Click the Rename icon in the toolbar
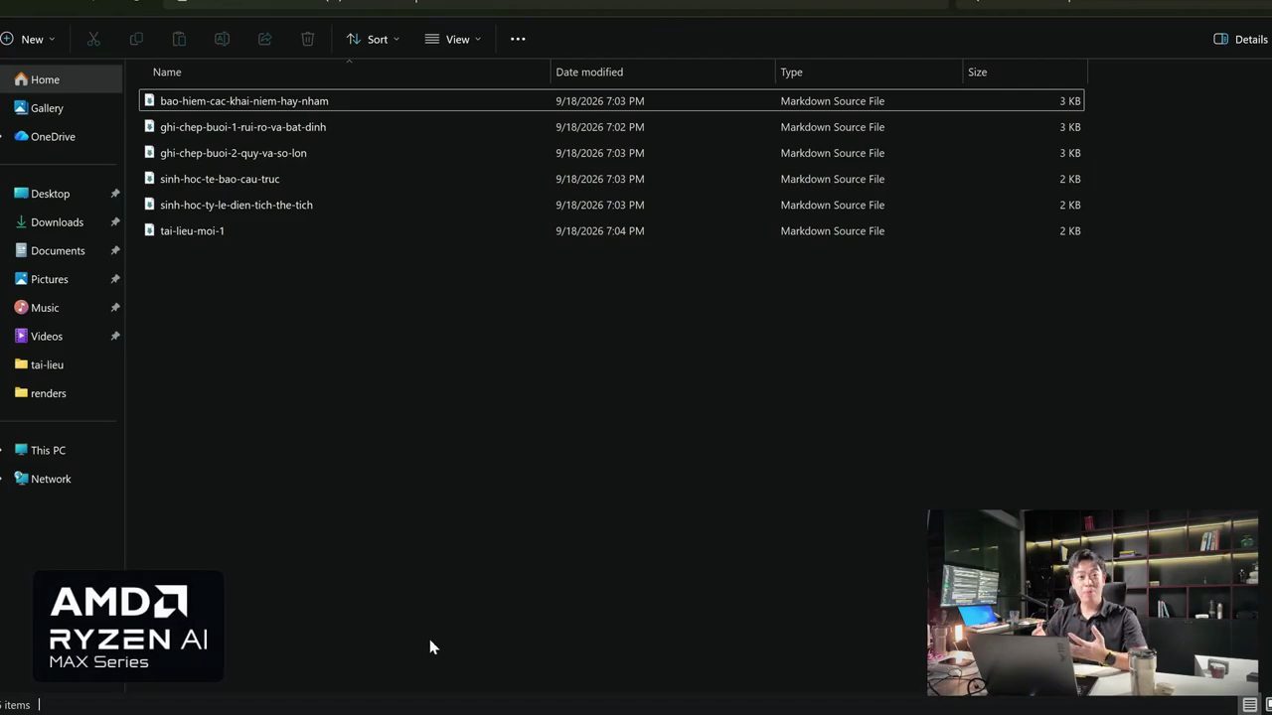 pos(222,39)
